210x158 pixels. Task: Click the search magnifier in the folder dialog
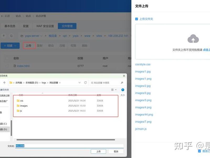[122, 83]
